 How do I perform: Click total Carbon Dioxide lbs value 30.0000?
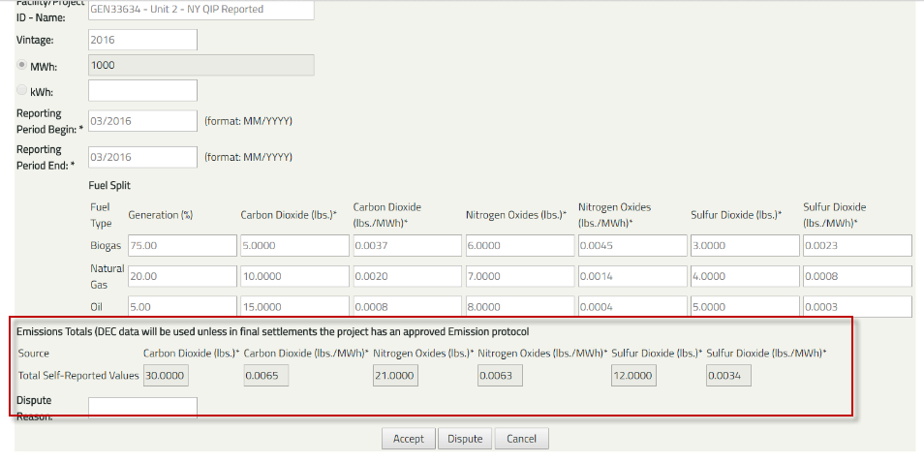[166, 375]
